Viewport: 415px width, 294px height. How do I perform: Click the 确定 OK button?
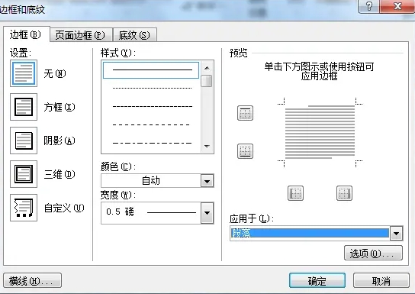(x=317, y=280)
